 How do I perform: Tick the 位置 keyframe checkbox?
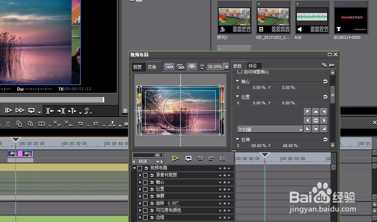click(145, 189)
